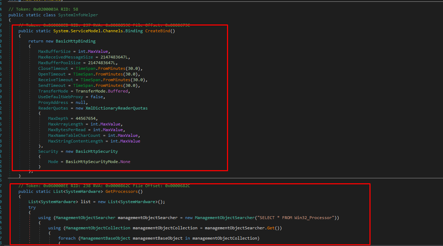Click the UseDefaultWebProxy property
The image size is (443, 246).
61,97
